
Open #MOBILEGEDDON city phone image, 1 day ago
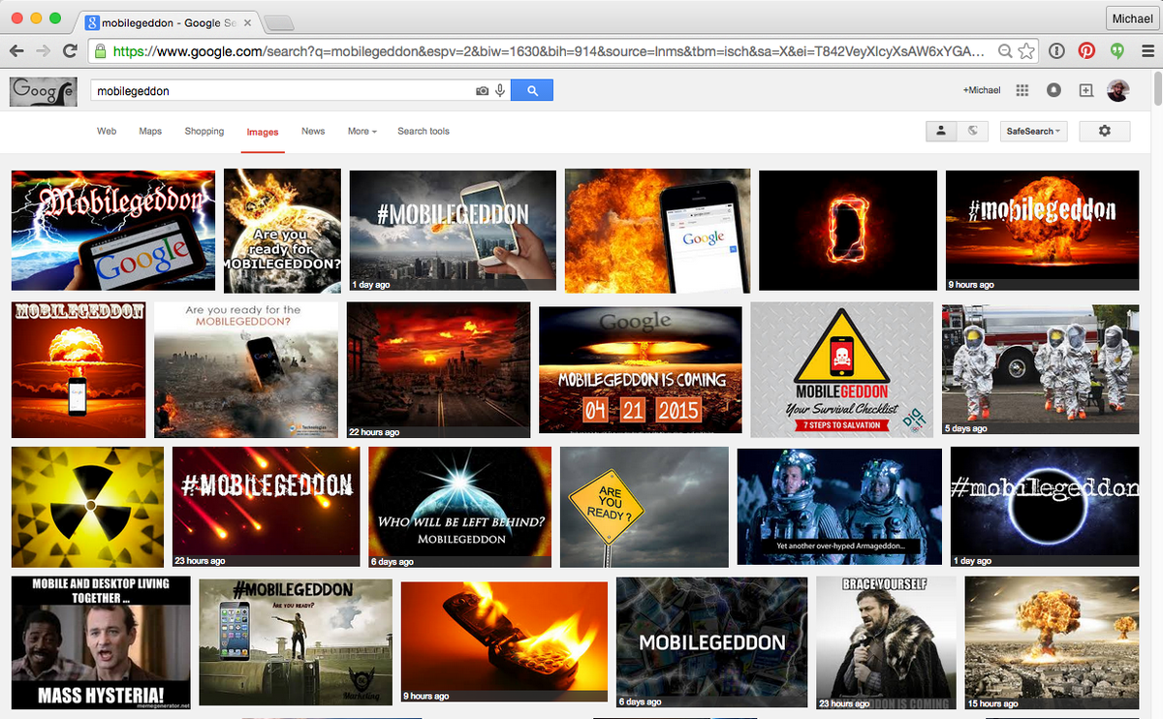coord(453,231)
